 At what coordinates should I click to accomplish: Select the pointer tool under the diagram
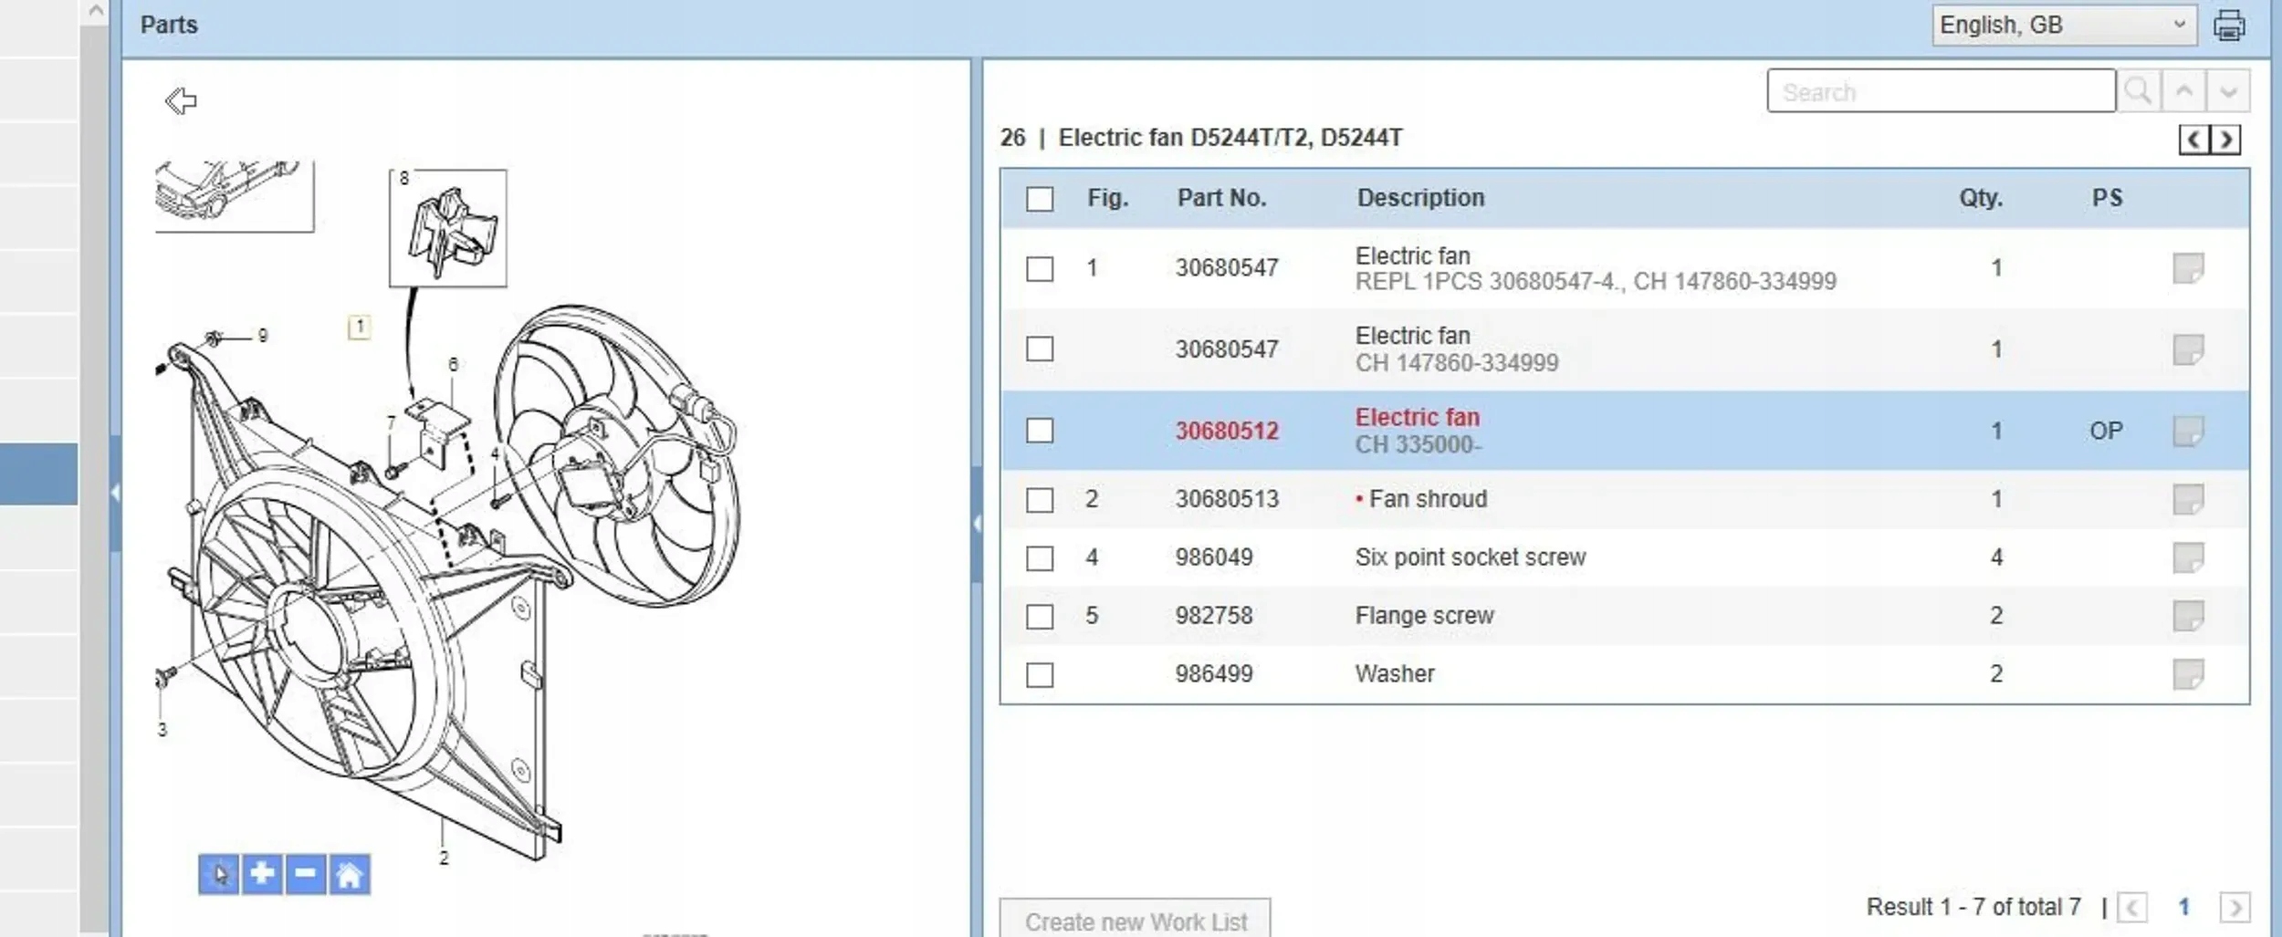219,874
